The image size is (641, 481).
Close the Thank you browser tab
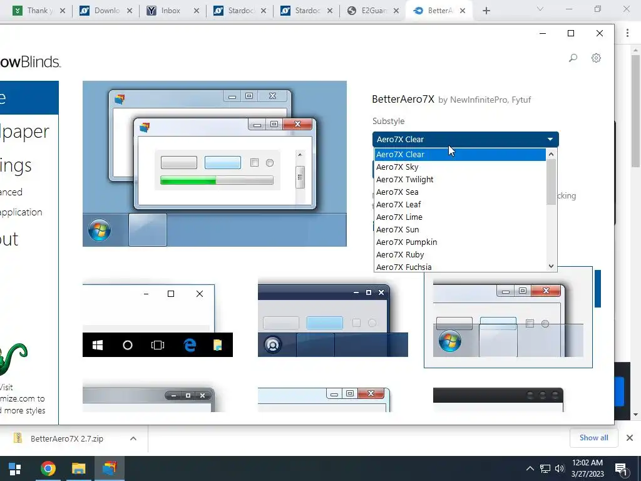[x=63, y=11]
